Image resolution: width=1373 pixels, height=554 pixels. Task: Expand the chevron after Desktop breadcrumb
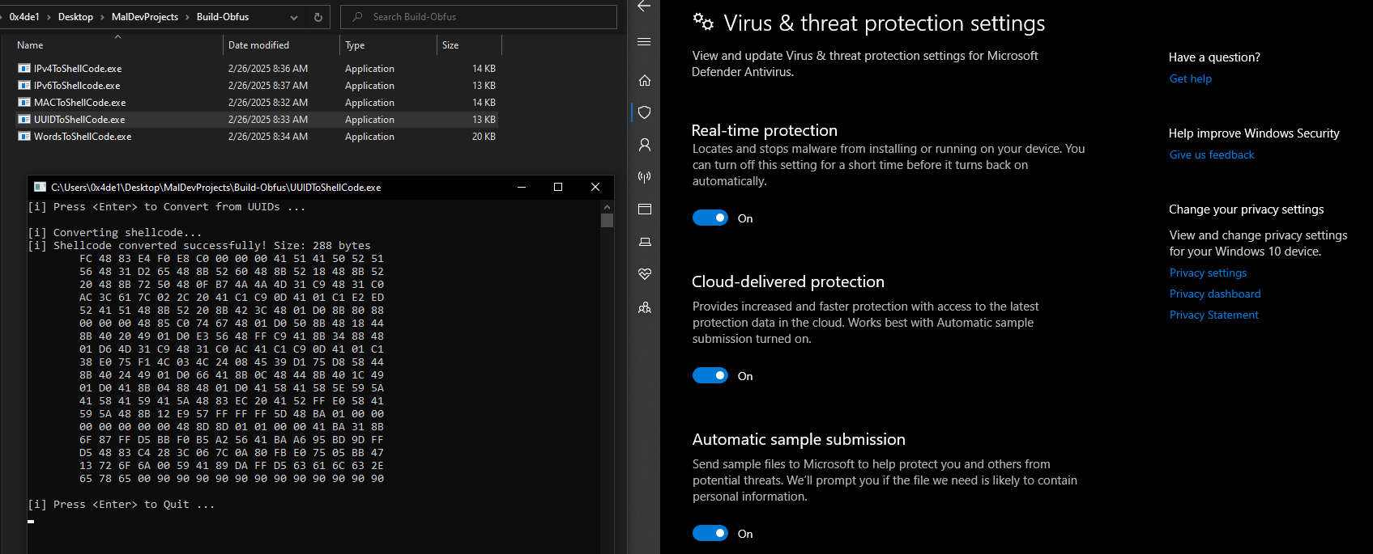(x=102, y=17)
